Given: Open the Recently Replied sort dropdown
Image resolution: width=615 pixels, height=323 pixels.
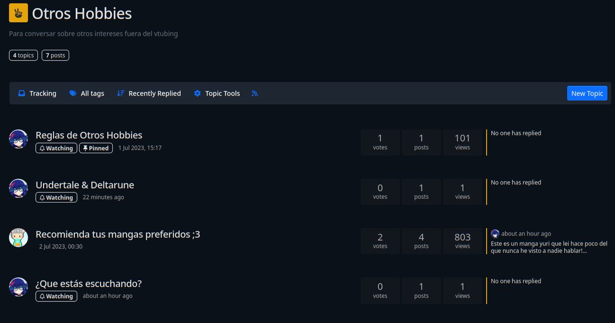Looking at the screenshot, I should coord(149,93).
